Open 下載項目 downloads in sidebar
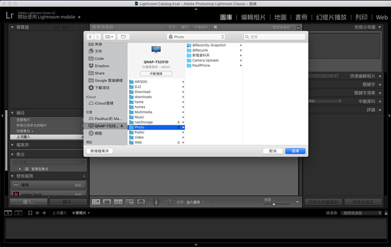This screenshot has height=247, width=391. coord(99,88)
